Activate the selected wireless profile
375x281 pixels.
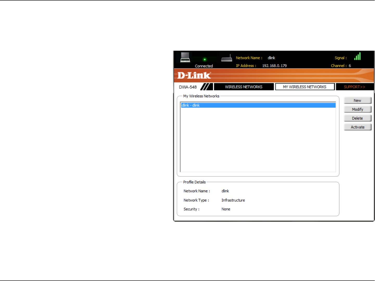coord(357,127)
